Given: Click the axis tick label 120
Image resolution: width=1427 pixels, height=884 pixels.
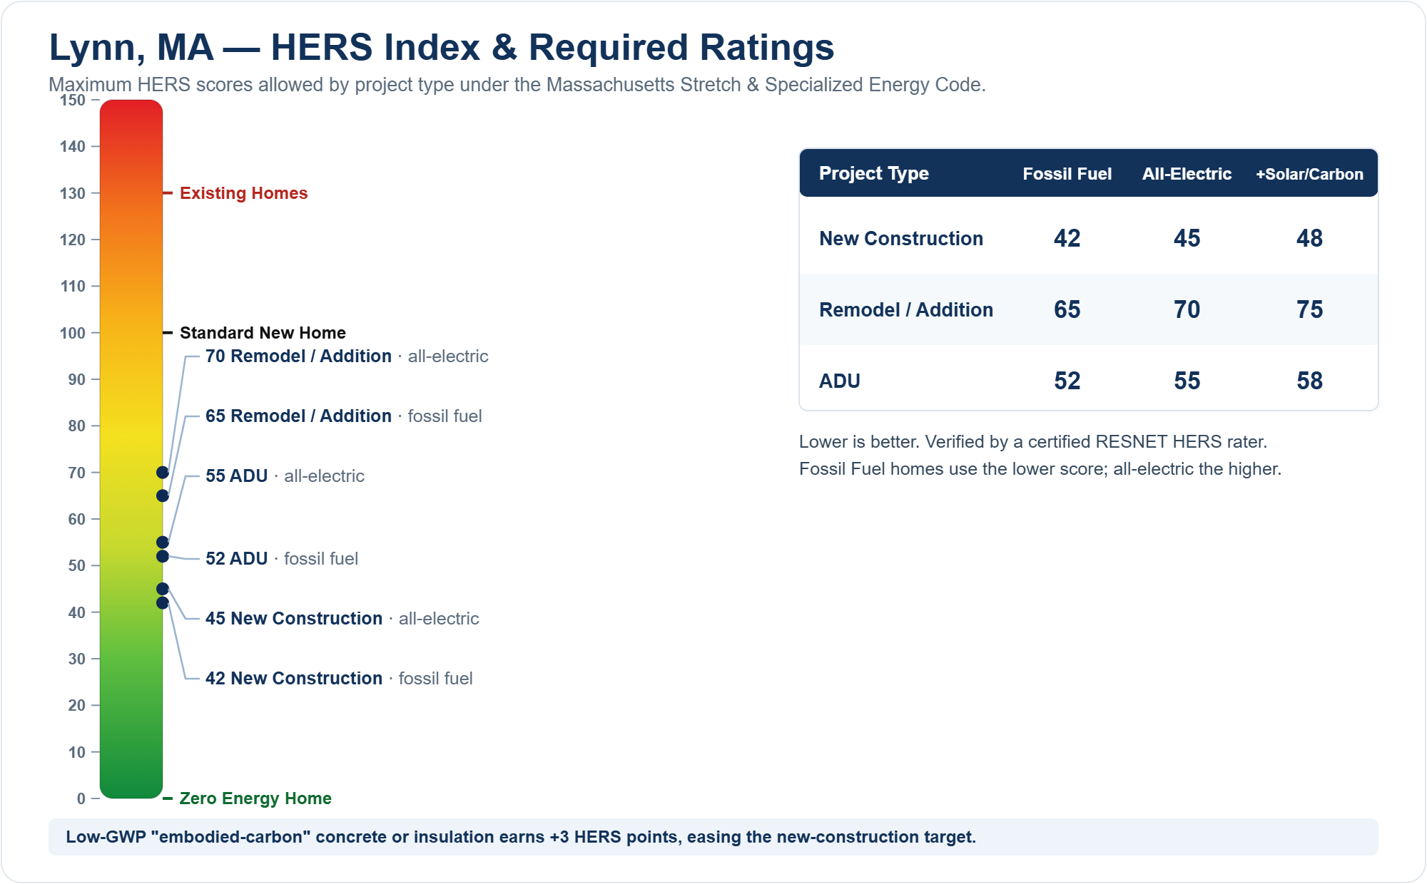Looking at the screenshot, I should point(73,240).
